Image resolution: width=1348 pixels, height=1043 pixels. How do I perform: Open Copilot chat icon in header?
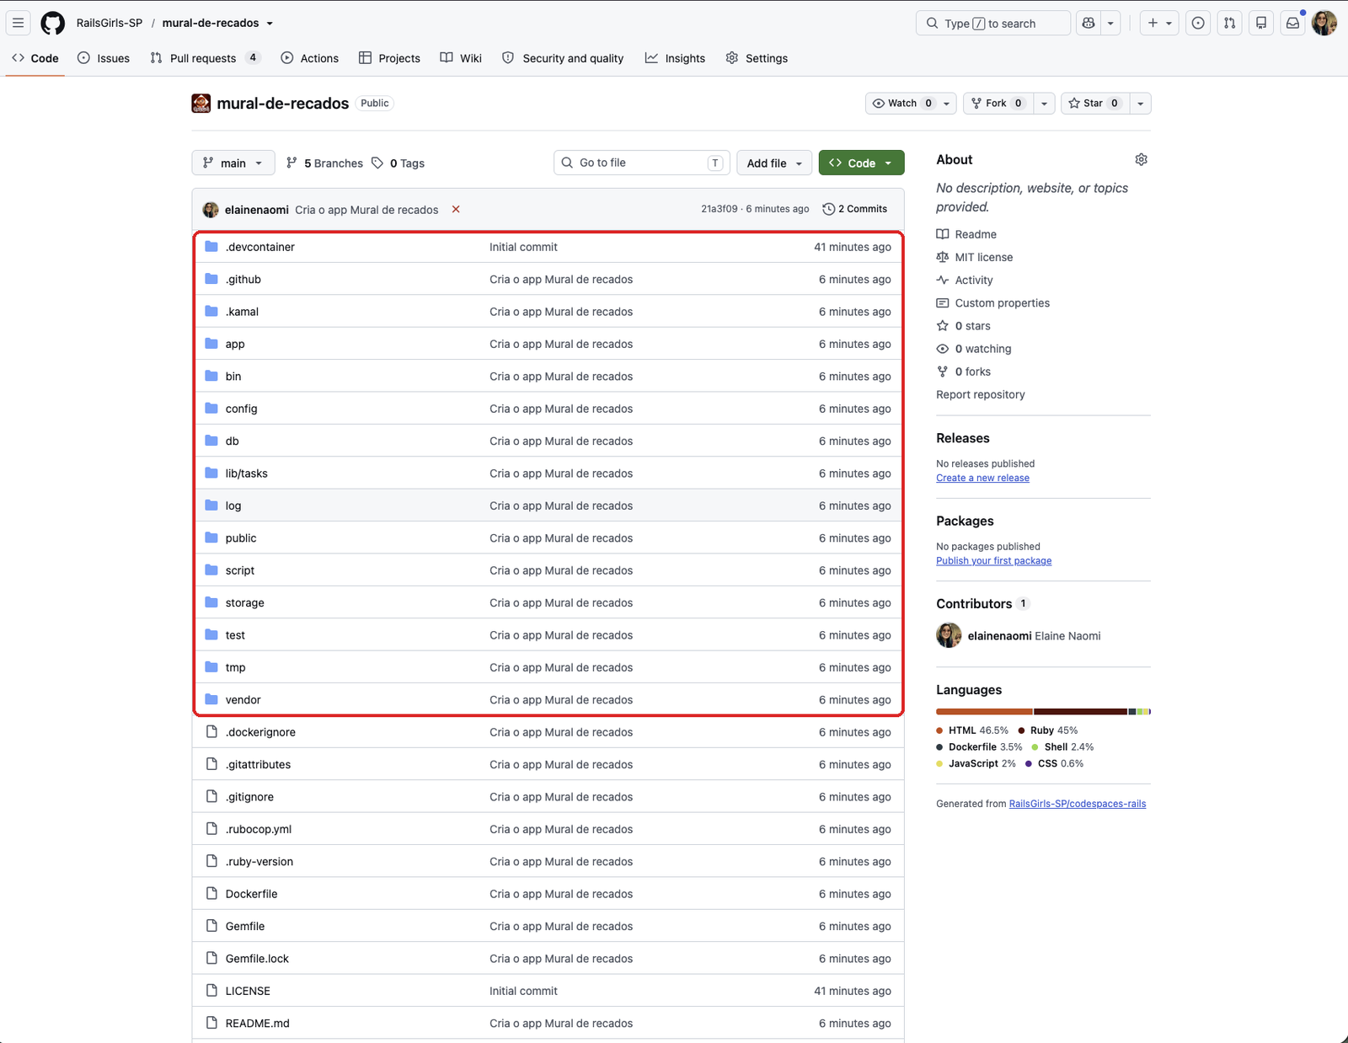(x=1089, y=23)
